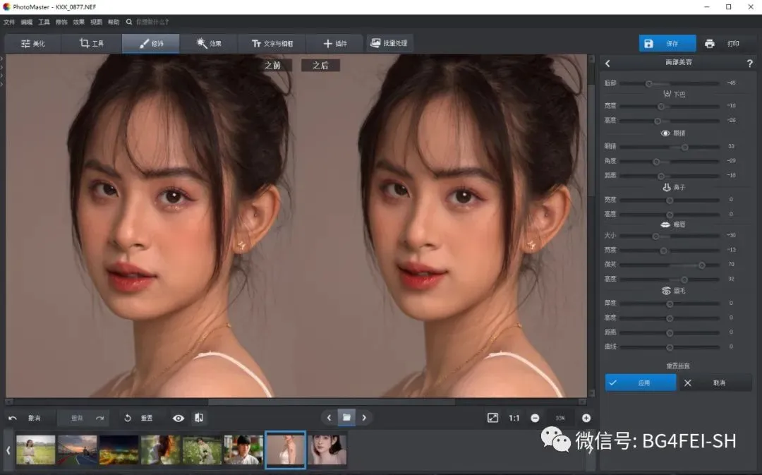Adjust the lips 大小 slider valued -30
The height and width of the screenshot is (475, 762).
tap(670, 236)
